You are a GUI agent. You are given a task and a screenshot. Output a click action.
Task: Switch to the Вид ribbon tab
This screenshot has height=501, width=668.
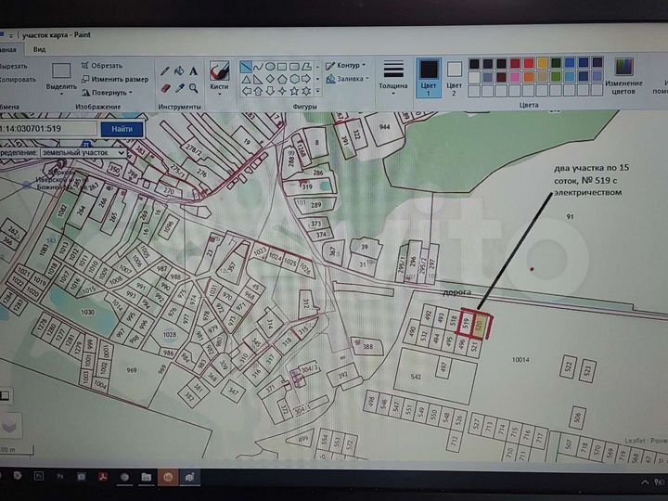[39, 49]
